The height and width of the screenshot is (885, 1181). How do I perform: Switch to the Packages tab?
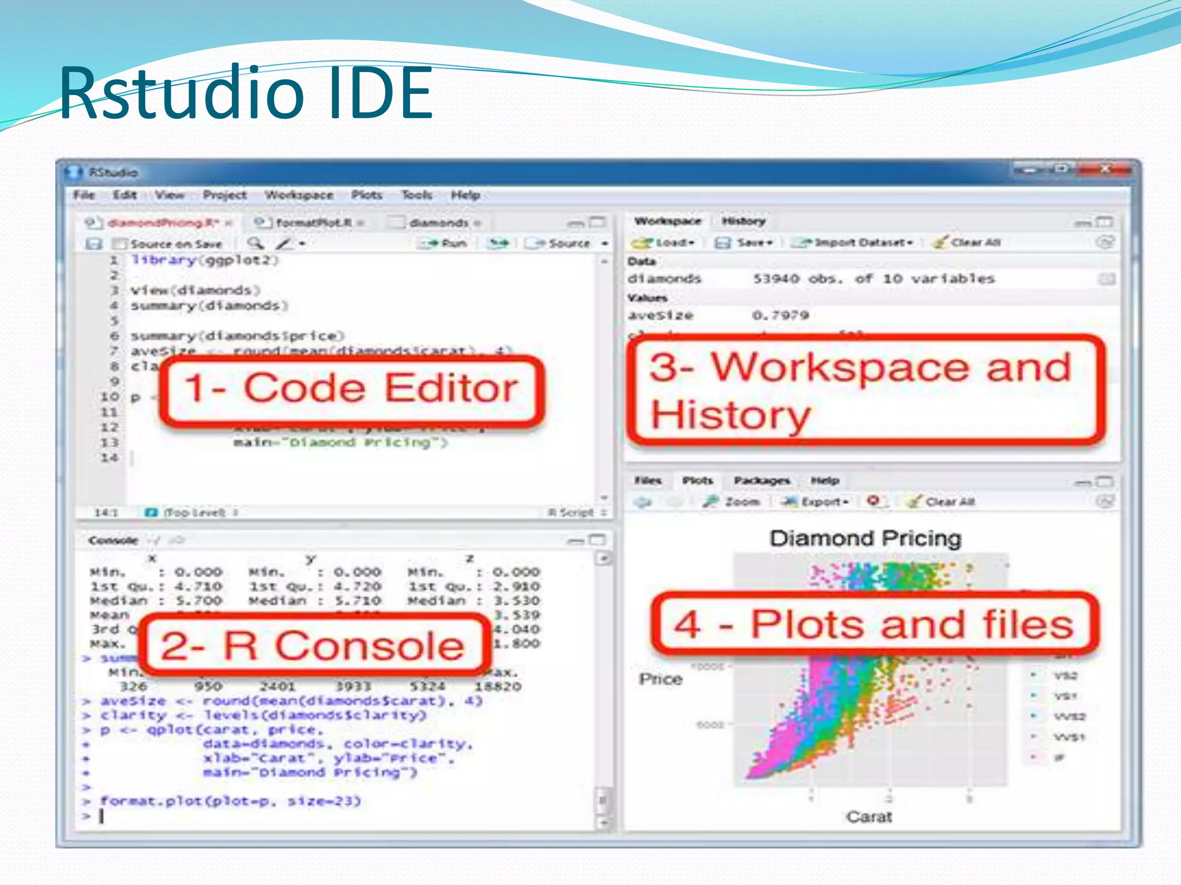click(762, 481)
